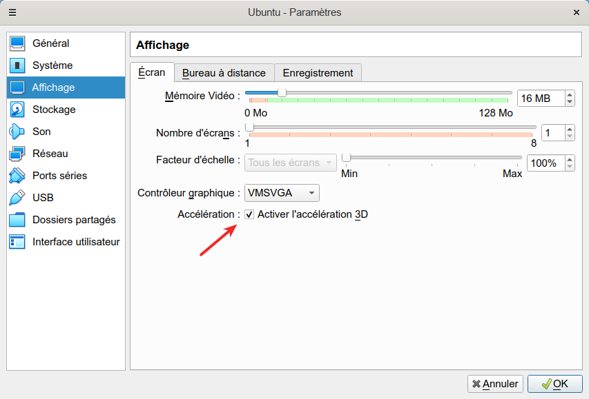Screen dimensions: 589x399
Task: Open the Général settings icon
Action: (17, 43)
